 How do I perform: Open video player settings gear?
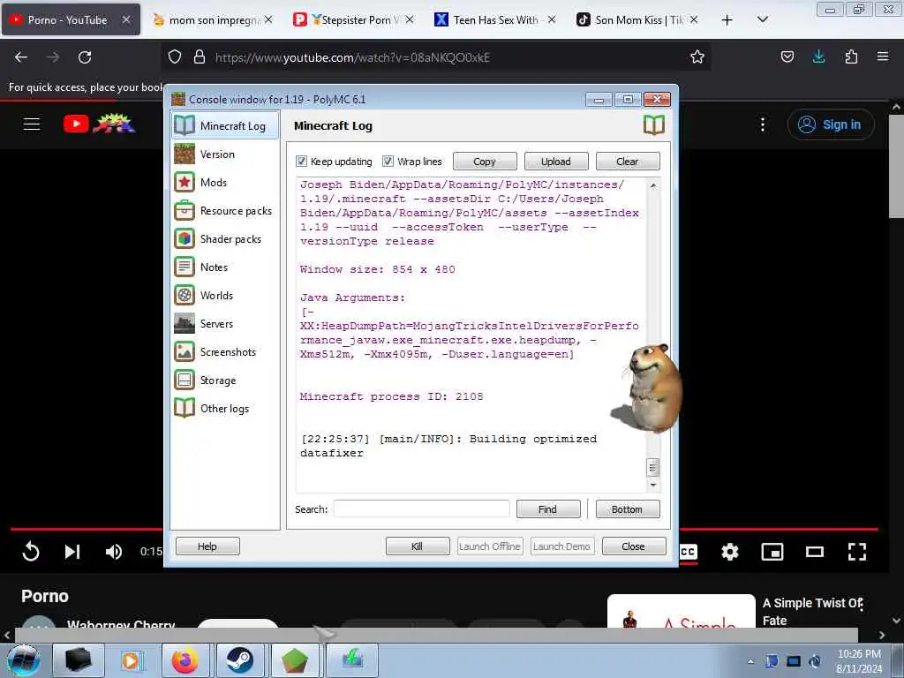tap(730, 552)
